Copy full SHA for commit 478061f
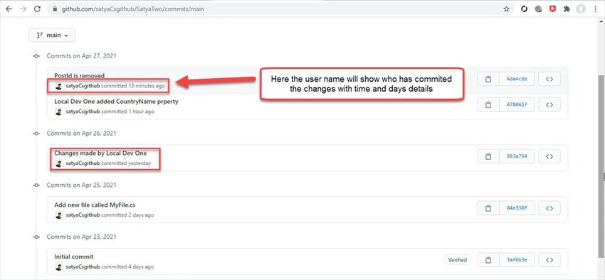Image resolution: width=605 pixels, height=280 pixels. (x=488, y=104)
